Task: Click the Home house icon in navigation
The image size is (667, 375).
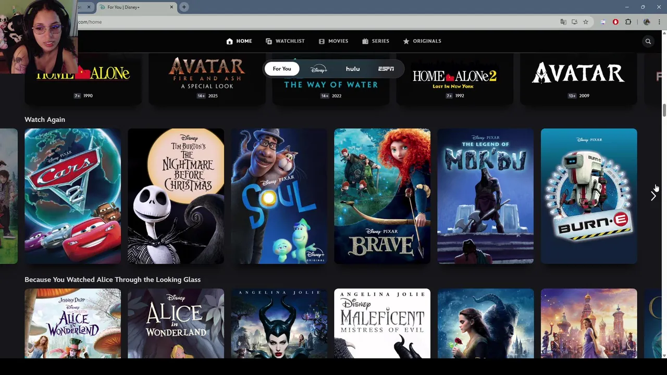Action: pyautogui.click(x=229, y=41)
